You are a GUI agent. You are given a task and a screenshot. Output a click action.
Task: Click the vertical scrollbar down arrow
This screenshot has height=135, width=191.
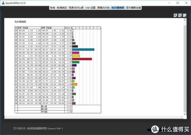pos(185,114)
